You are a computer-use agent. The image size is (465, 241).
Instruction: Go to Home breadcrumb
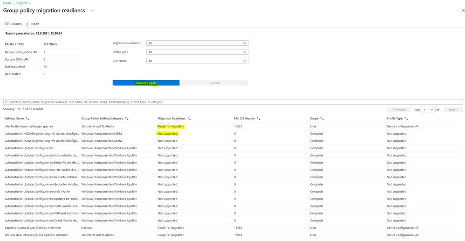tap(7, 3)
